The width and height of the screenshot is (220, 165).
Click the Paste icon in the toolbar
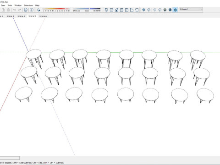[x=3, y=10]
